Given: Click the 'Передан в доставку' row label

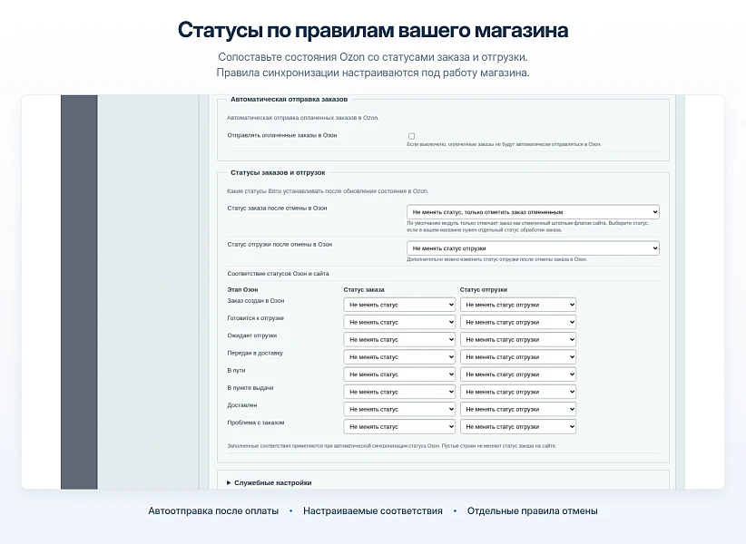Looking at the screenshot, I should pos(255,353).
